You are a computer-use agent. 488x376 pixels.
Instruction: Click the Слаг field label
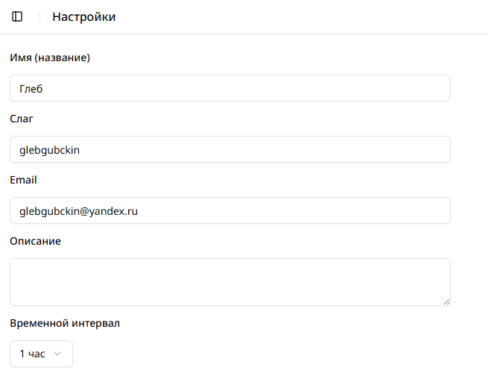click(22, 119)
